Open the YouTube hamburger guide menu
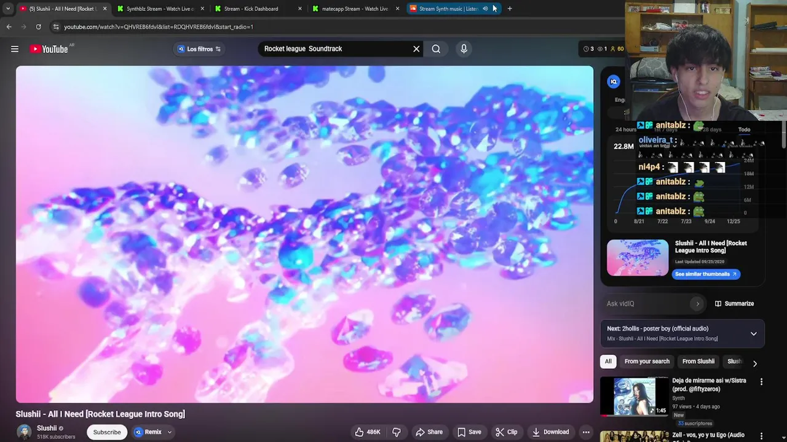Image resolution: width=787 pixels, height=442 pixels. click(15, 49)
